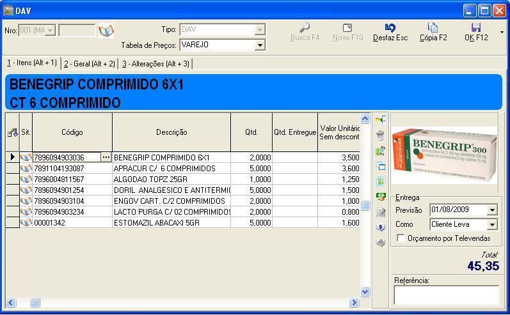Viewport: 510px width, 315px height.
Task: Click the round green book icon
Action: coord(381,181)
